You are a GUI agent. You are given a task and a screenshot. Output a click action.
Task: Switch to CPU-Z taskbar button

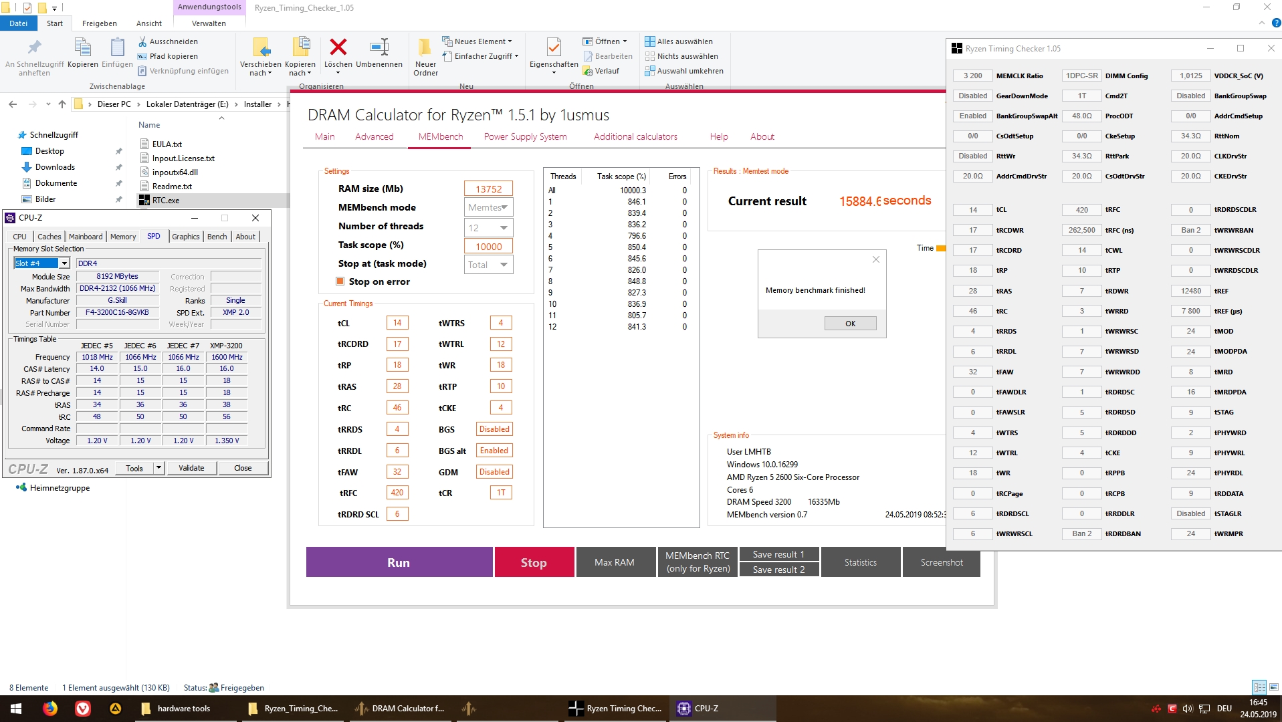tap(722, 709)
